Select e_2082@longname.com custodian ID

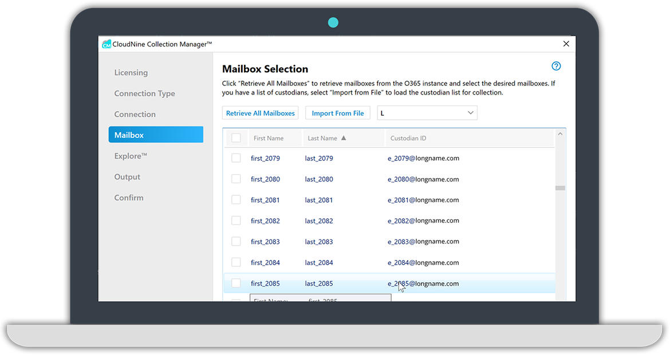coord(423,221)
